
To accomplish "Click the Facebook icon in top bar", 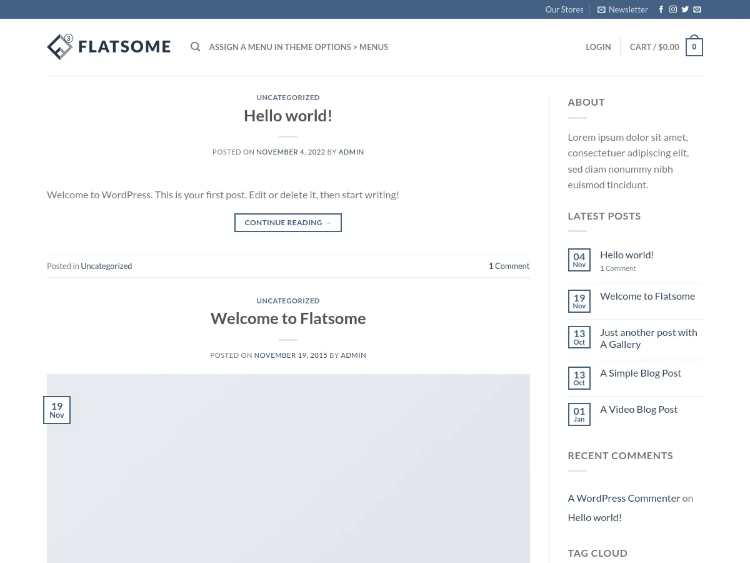I will (661, 9).
